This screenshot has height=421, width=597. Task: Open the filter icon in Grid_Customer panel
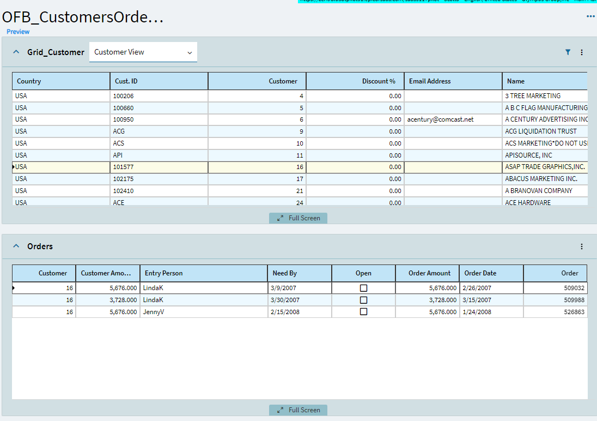[568, 52]
